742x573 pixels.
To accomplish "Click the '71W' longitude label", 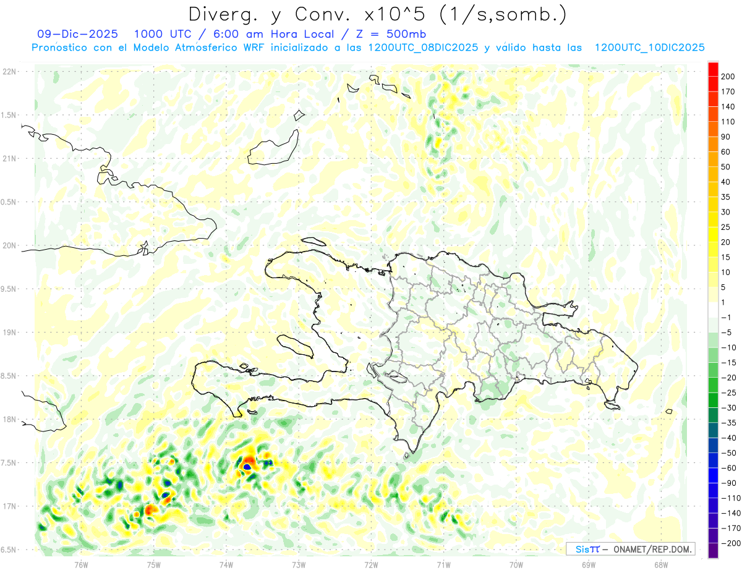I will click(443, 564).
